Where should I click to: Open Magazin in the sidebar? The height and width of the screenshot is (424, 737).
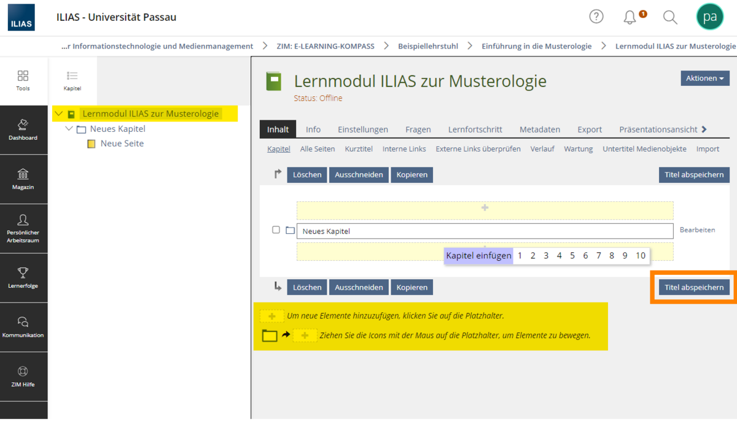[x=23, y=179]
